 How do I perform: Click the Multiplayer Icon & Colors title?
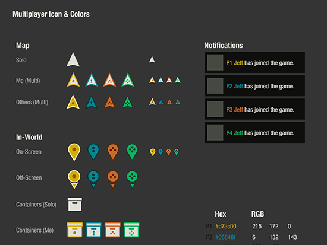click(x=51, y=14)
